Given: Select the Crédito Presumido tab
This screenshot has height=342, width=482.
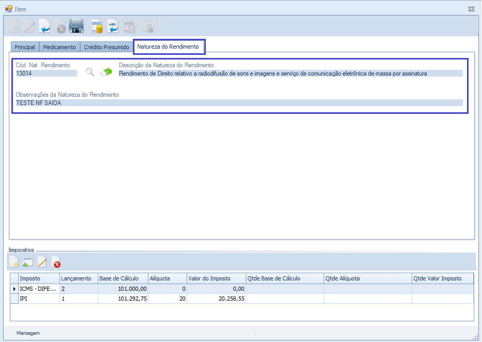Looking at the screenshot, I should coord(107,47).
